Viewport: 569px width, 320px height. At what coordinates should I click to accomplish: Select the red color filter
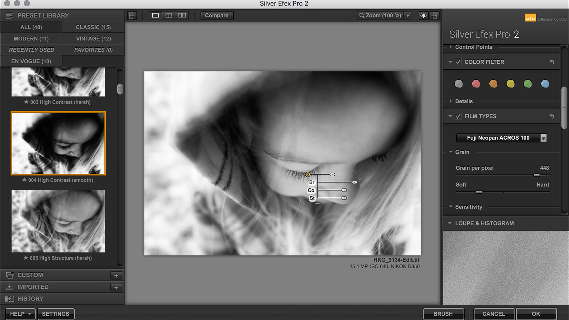pyautogui.click(x=476, y=84)
